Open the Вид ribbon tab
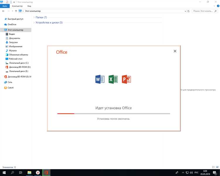 click(29, 6)
